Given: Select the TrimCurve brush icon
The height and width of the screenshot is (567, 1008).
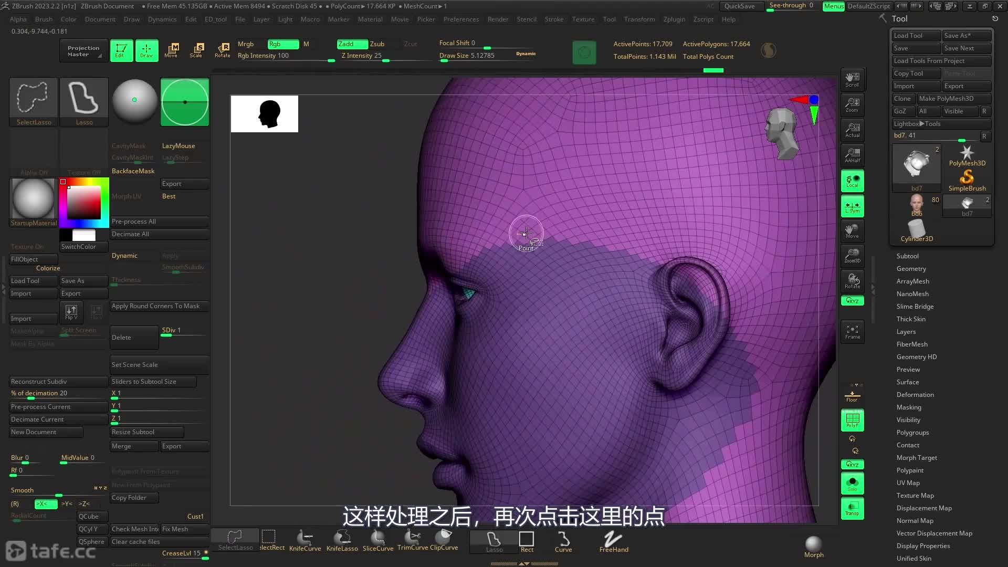Looking at the screenshot, I should (412, 539).
